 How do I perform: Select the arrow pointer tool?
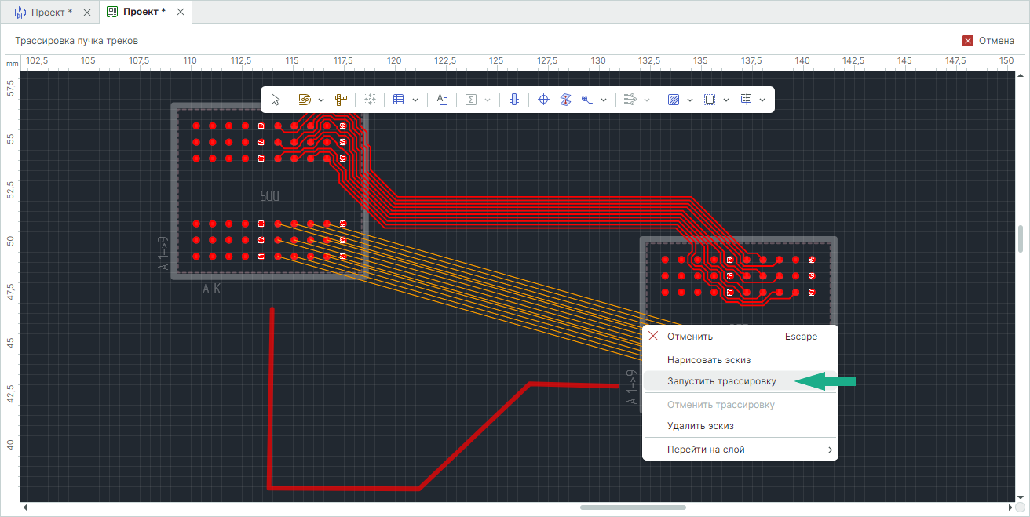[x=276, y=100]
